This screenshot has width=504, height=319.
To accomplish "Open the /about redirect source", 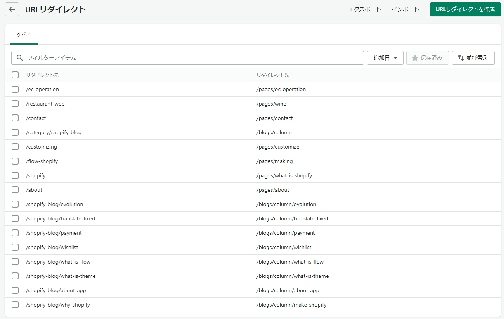I will click(x=34, y=190).
